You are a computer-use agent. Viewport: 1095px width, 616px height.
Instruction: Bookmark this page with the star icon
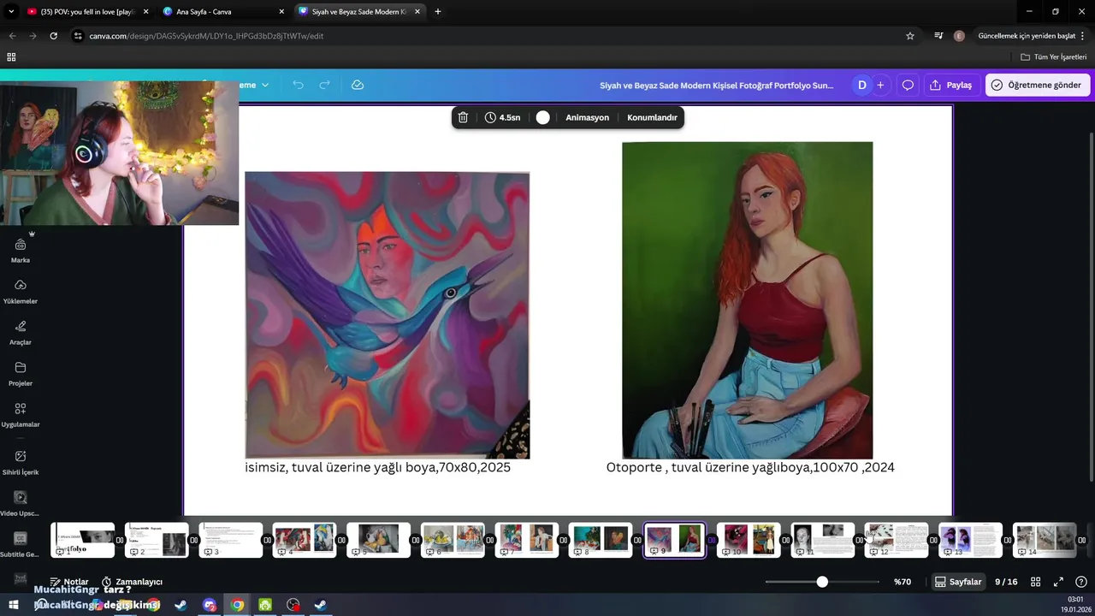click(x=910, y=36)
